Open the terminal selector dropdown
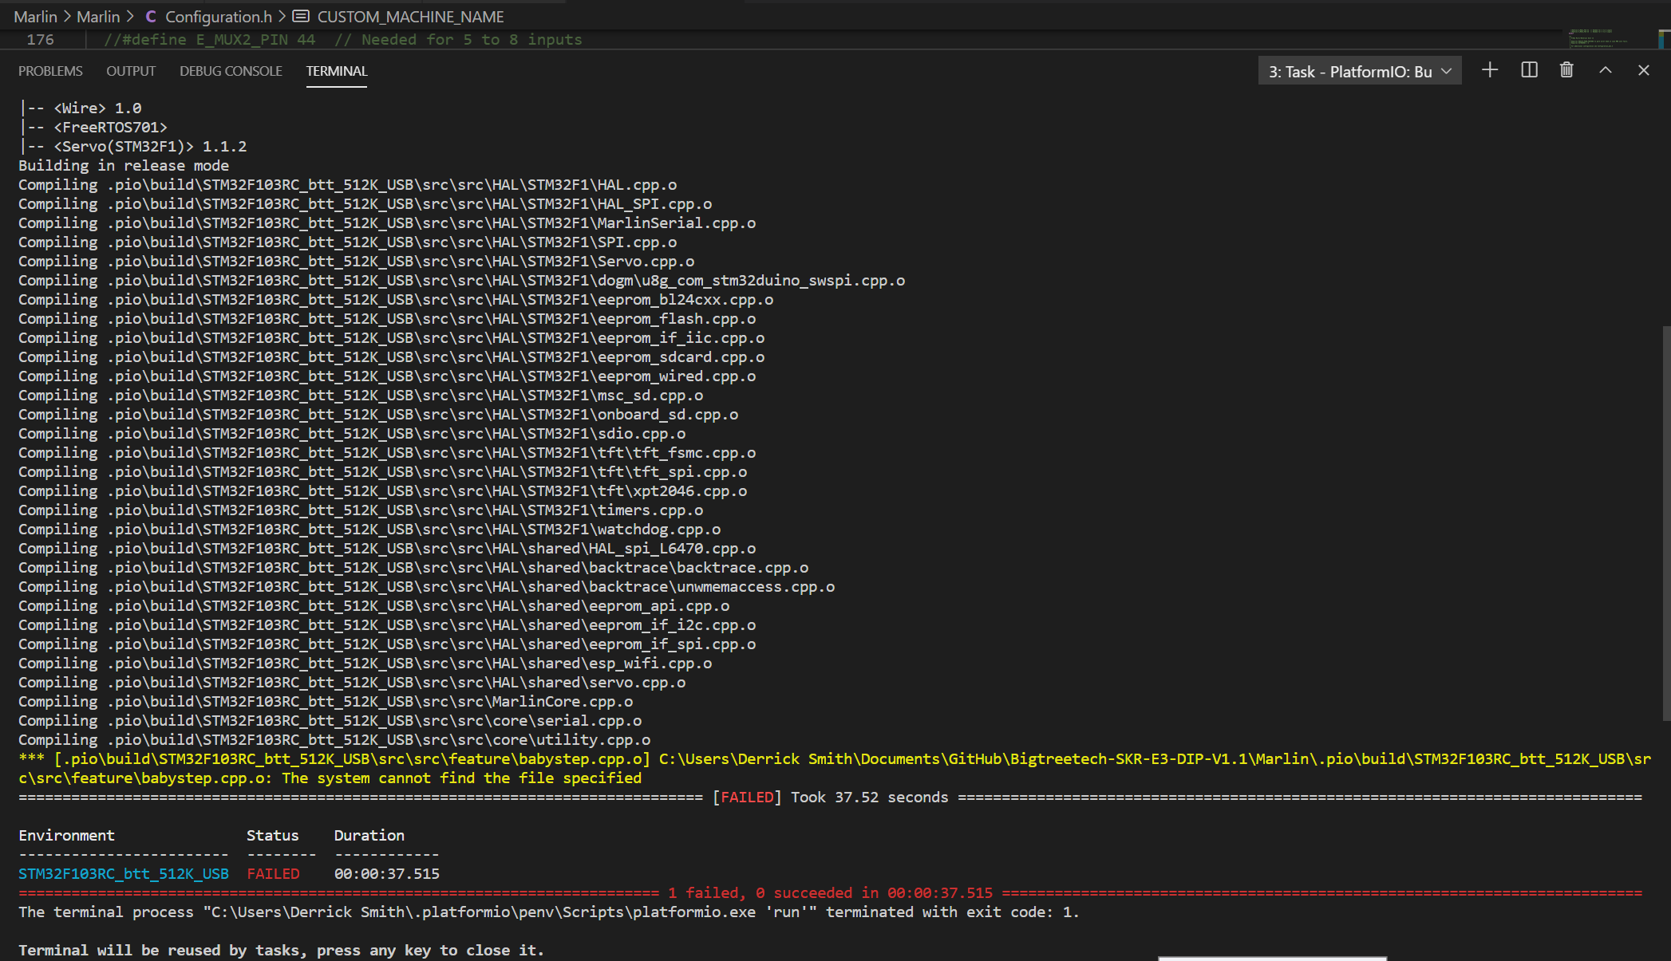This screenshot has width=1671, height=961. click(1360, 72)
